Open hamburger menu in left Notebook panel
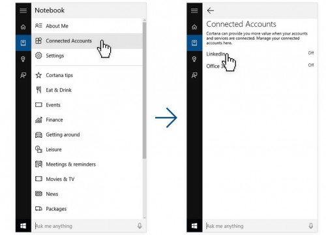Image resolution: width=326 pixels, height=235 pixels. coord(23,10)
